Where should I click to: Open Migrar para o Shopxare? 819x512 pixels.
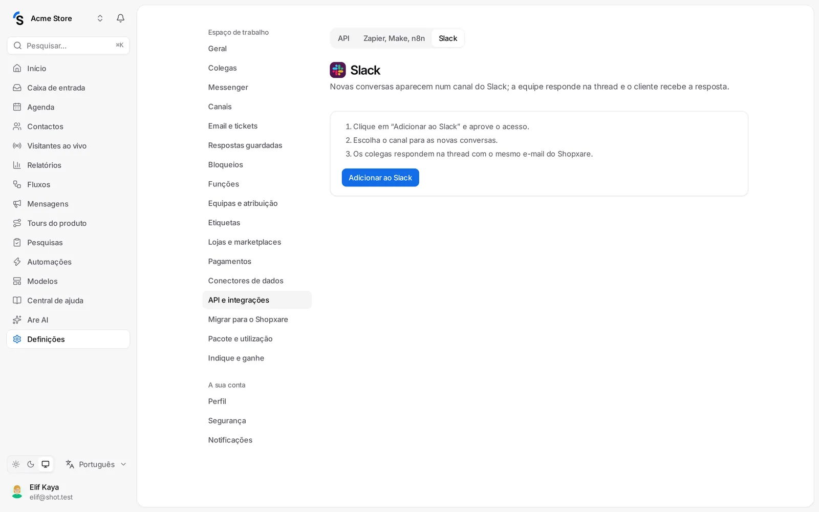coord(257,319)
